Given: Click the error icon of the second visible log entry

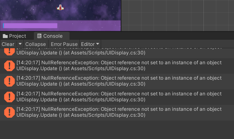Looking at the screenshot, I should coord(9,66).
